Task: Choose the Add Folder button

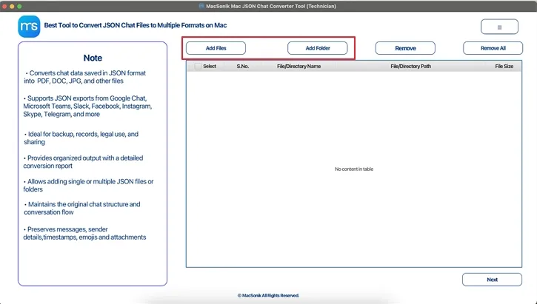Action: (x=318, y=48)
